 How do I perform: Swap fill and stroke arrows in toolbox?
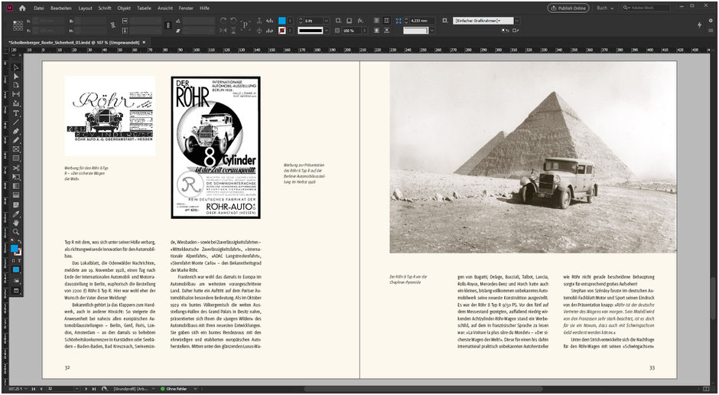(x=20, y=242)
